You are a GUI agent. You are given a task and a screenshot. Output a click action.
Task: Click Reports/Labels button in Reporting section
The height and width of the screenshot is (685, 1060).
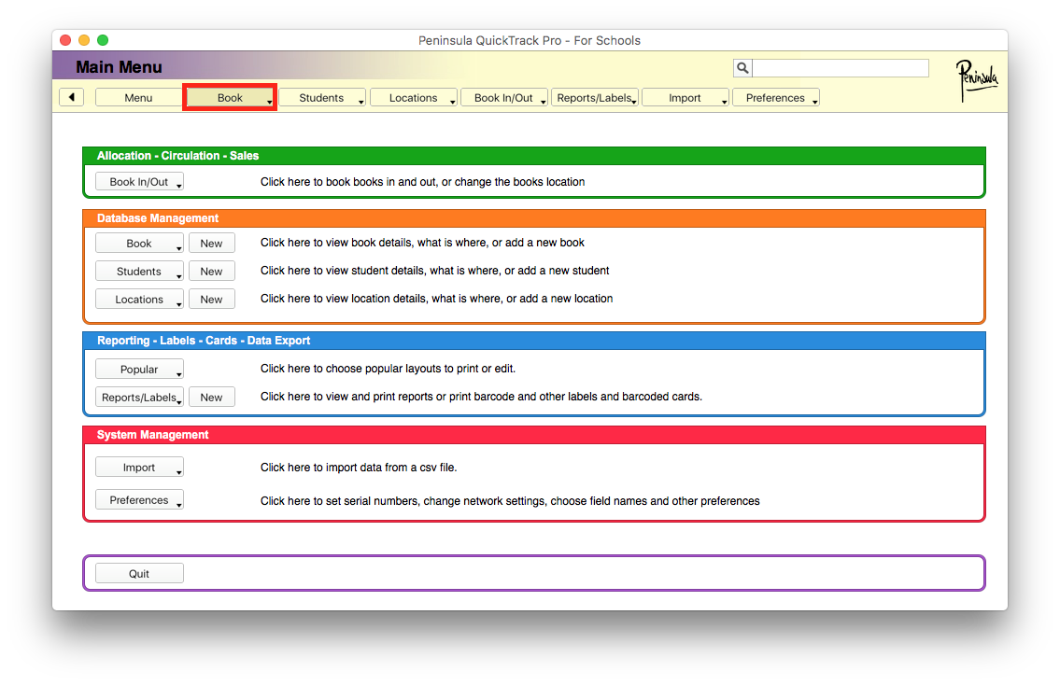(x=139, y=398)
